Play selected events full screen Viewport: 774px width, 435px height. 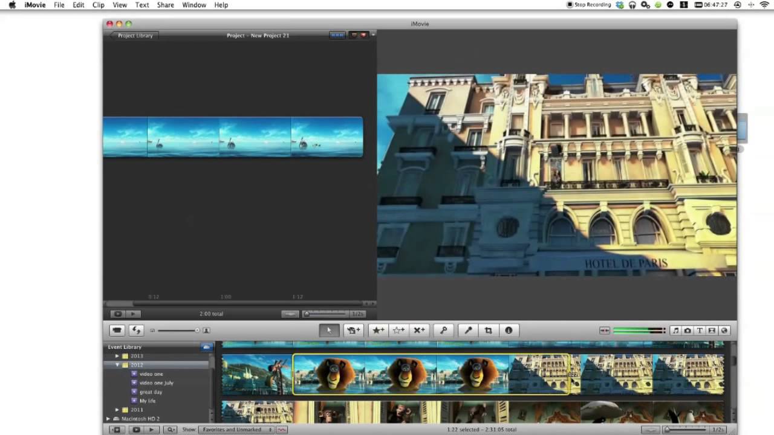(136, 430)
